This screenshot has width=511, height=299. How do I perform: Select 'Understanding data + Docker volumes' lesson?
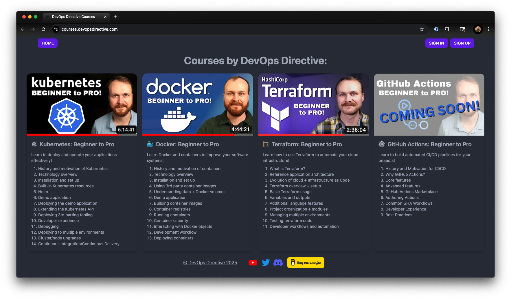(x=190, y=192)
